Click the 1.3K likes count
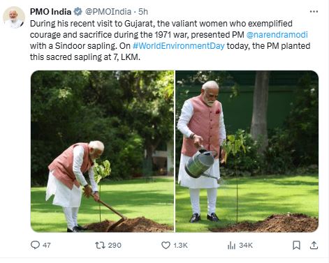 click(180, 246)
